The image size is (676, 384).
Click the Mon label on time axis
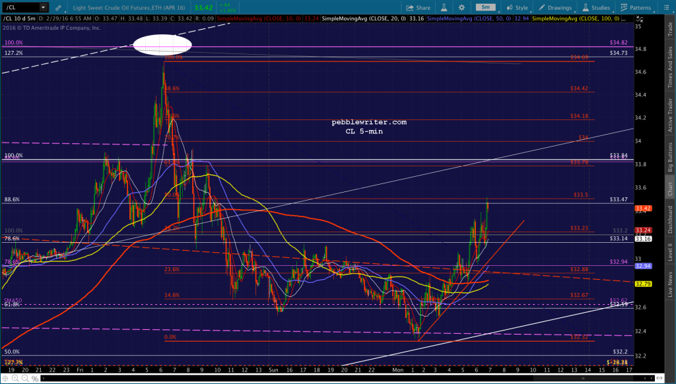point(398,369)
